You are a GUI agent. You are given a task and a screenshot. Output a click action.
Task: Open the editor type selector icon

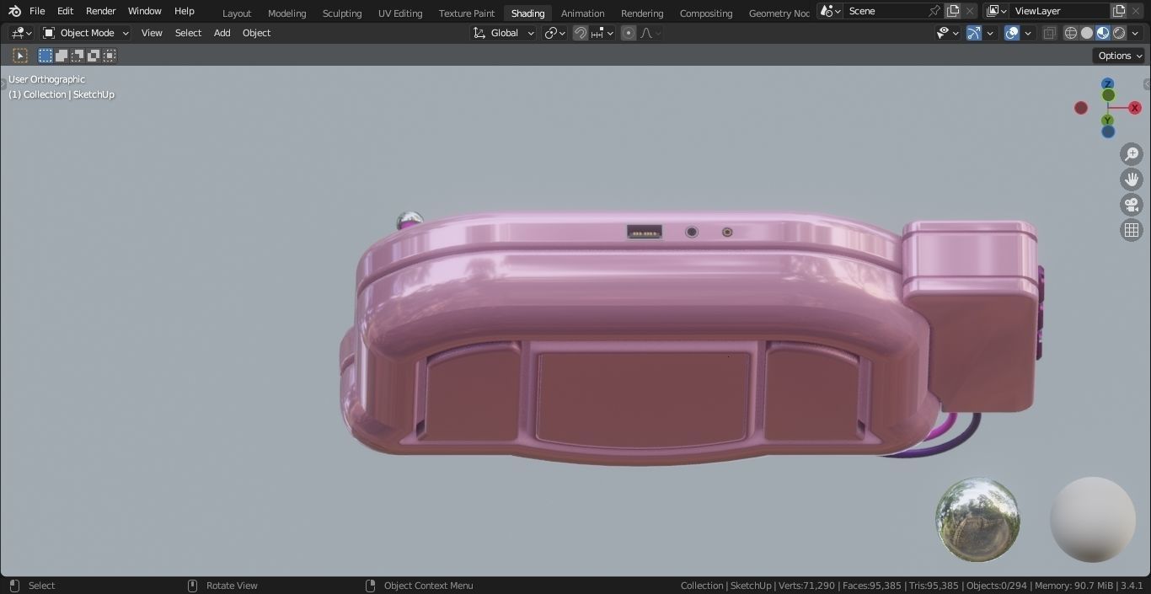coord(19,33)
